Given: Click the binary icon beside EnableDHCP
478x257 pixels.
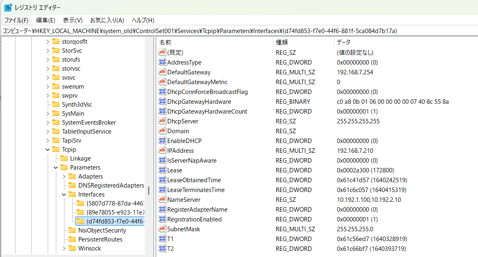Looking at the screenshot, I should [162, 141].
